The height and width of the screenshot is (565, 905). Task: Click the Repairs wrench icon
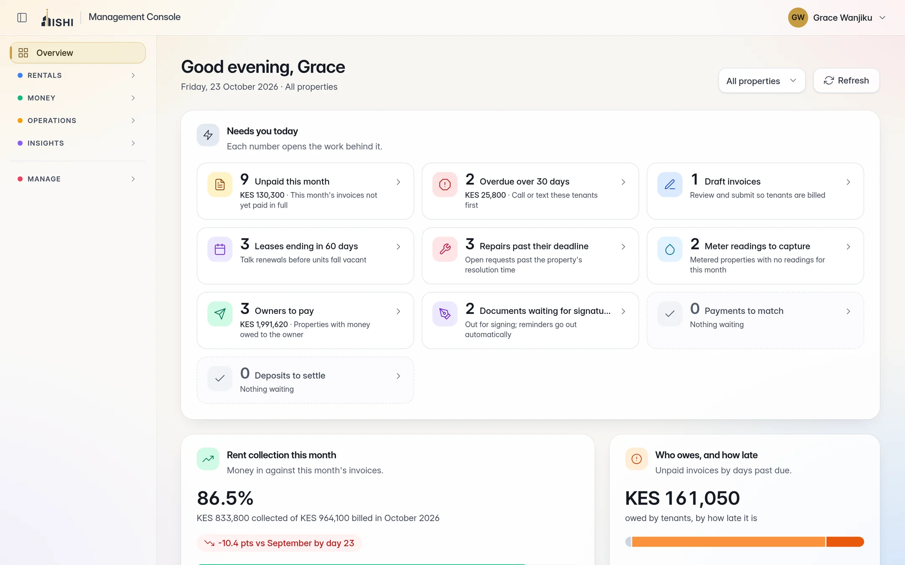[445, 249]
